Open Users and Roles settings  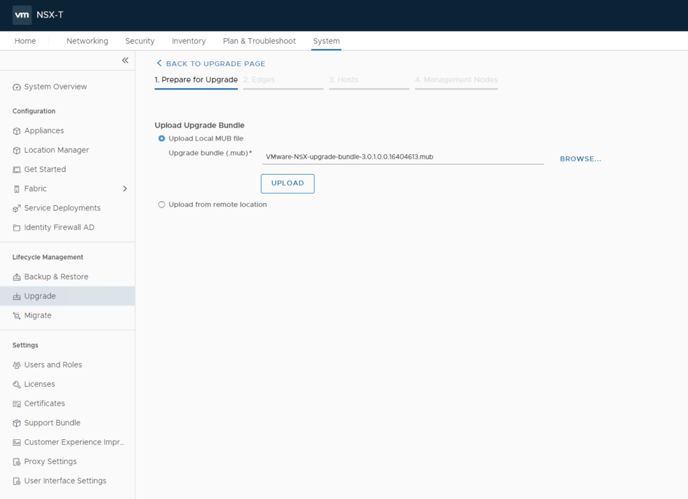point(53,365)
